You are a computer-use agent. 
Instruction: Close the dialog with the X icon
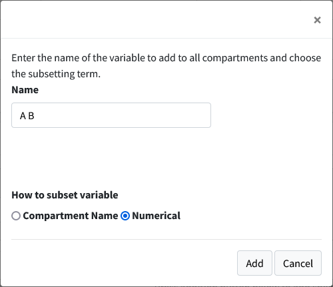click(x=317, y=20)
